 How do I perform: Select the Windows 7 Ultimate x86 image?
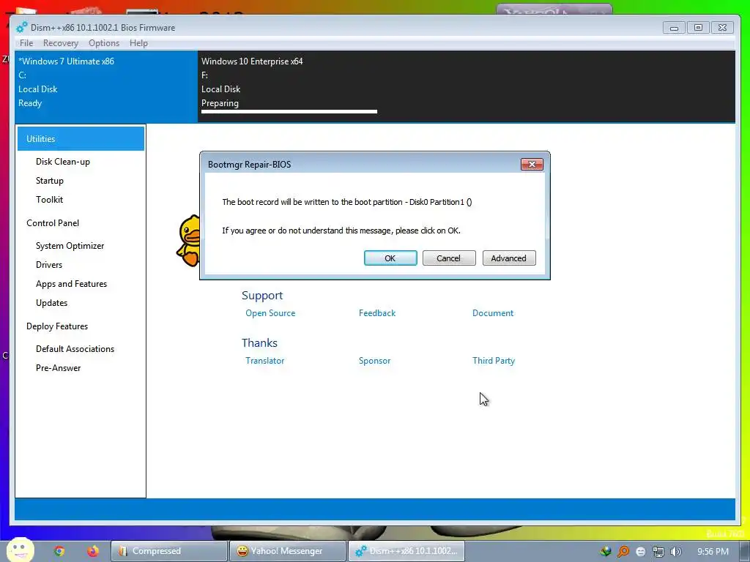[106, 86]
